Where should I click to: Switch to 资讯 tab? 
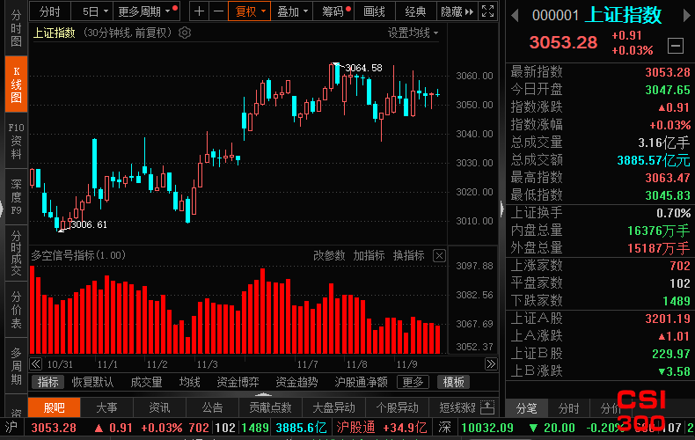point(159,407)
